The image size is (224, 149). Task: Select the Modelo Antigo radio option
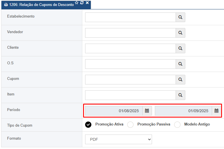(x=177, y=125)
